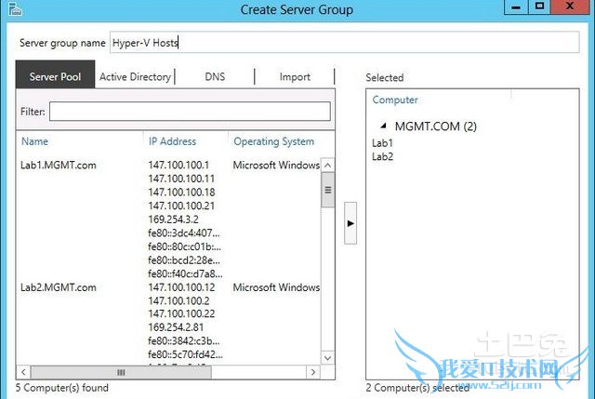This screenshot has width=595, height=399.
Task: Click IP address 169.254.3.2
Action: (x=174, y=219)
